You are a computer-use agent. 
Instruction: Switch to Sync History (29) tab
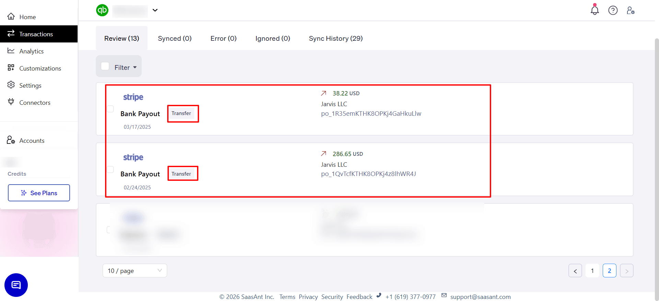[336, 38]
